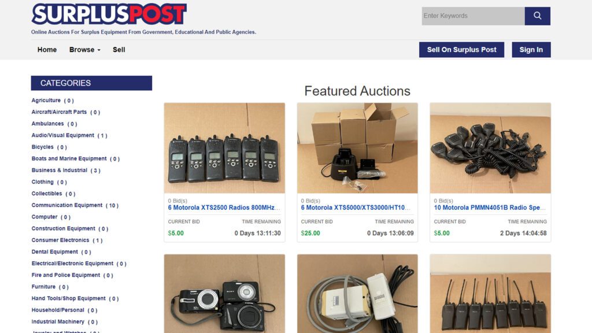Click the digital cameras photo thumbnail
The image size is (592, 333).
point(224,294)
